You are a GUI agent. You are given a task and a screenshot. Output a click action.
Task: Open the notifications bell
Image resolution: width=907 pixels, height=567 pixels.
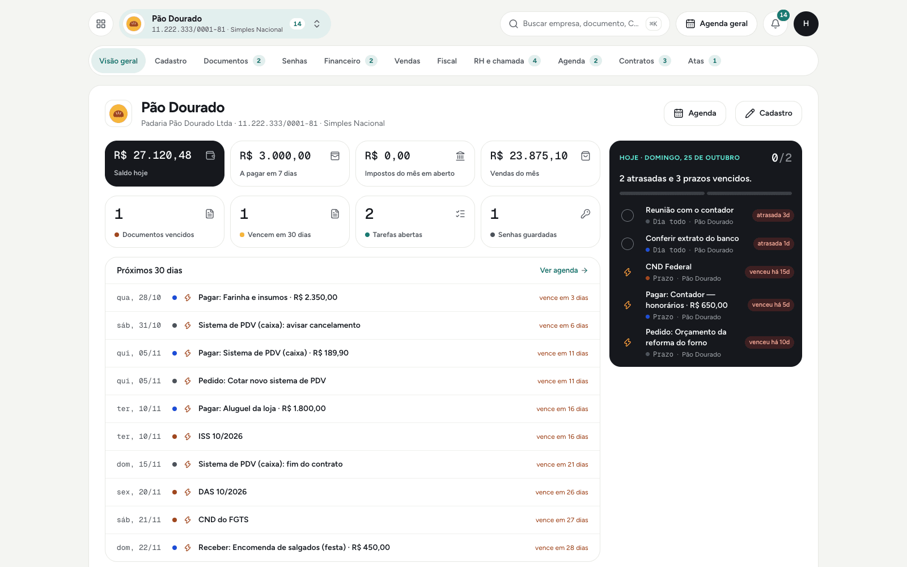(775, 24)
